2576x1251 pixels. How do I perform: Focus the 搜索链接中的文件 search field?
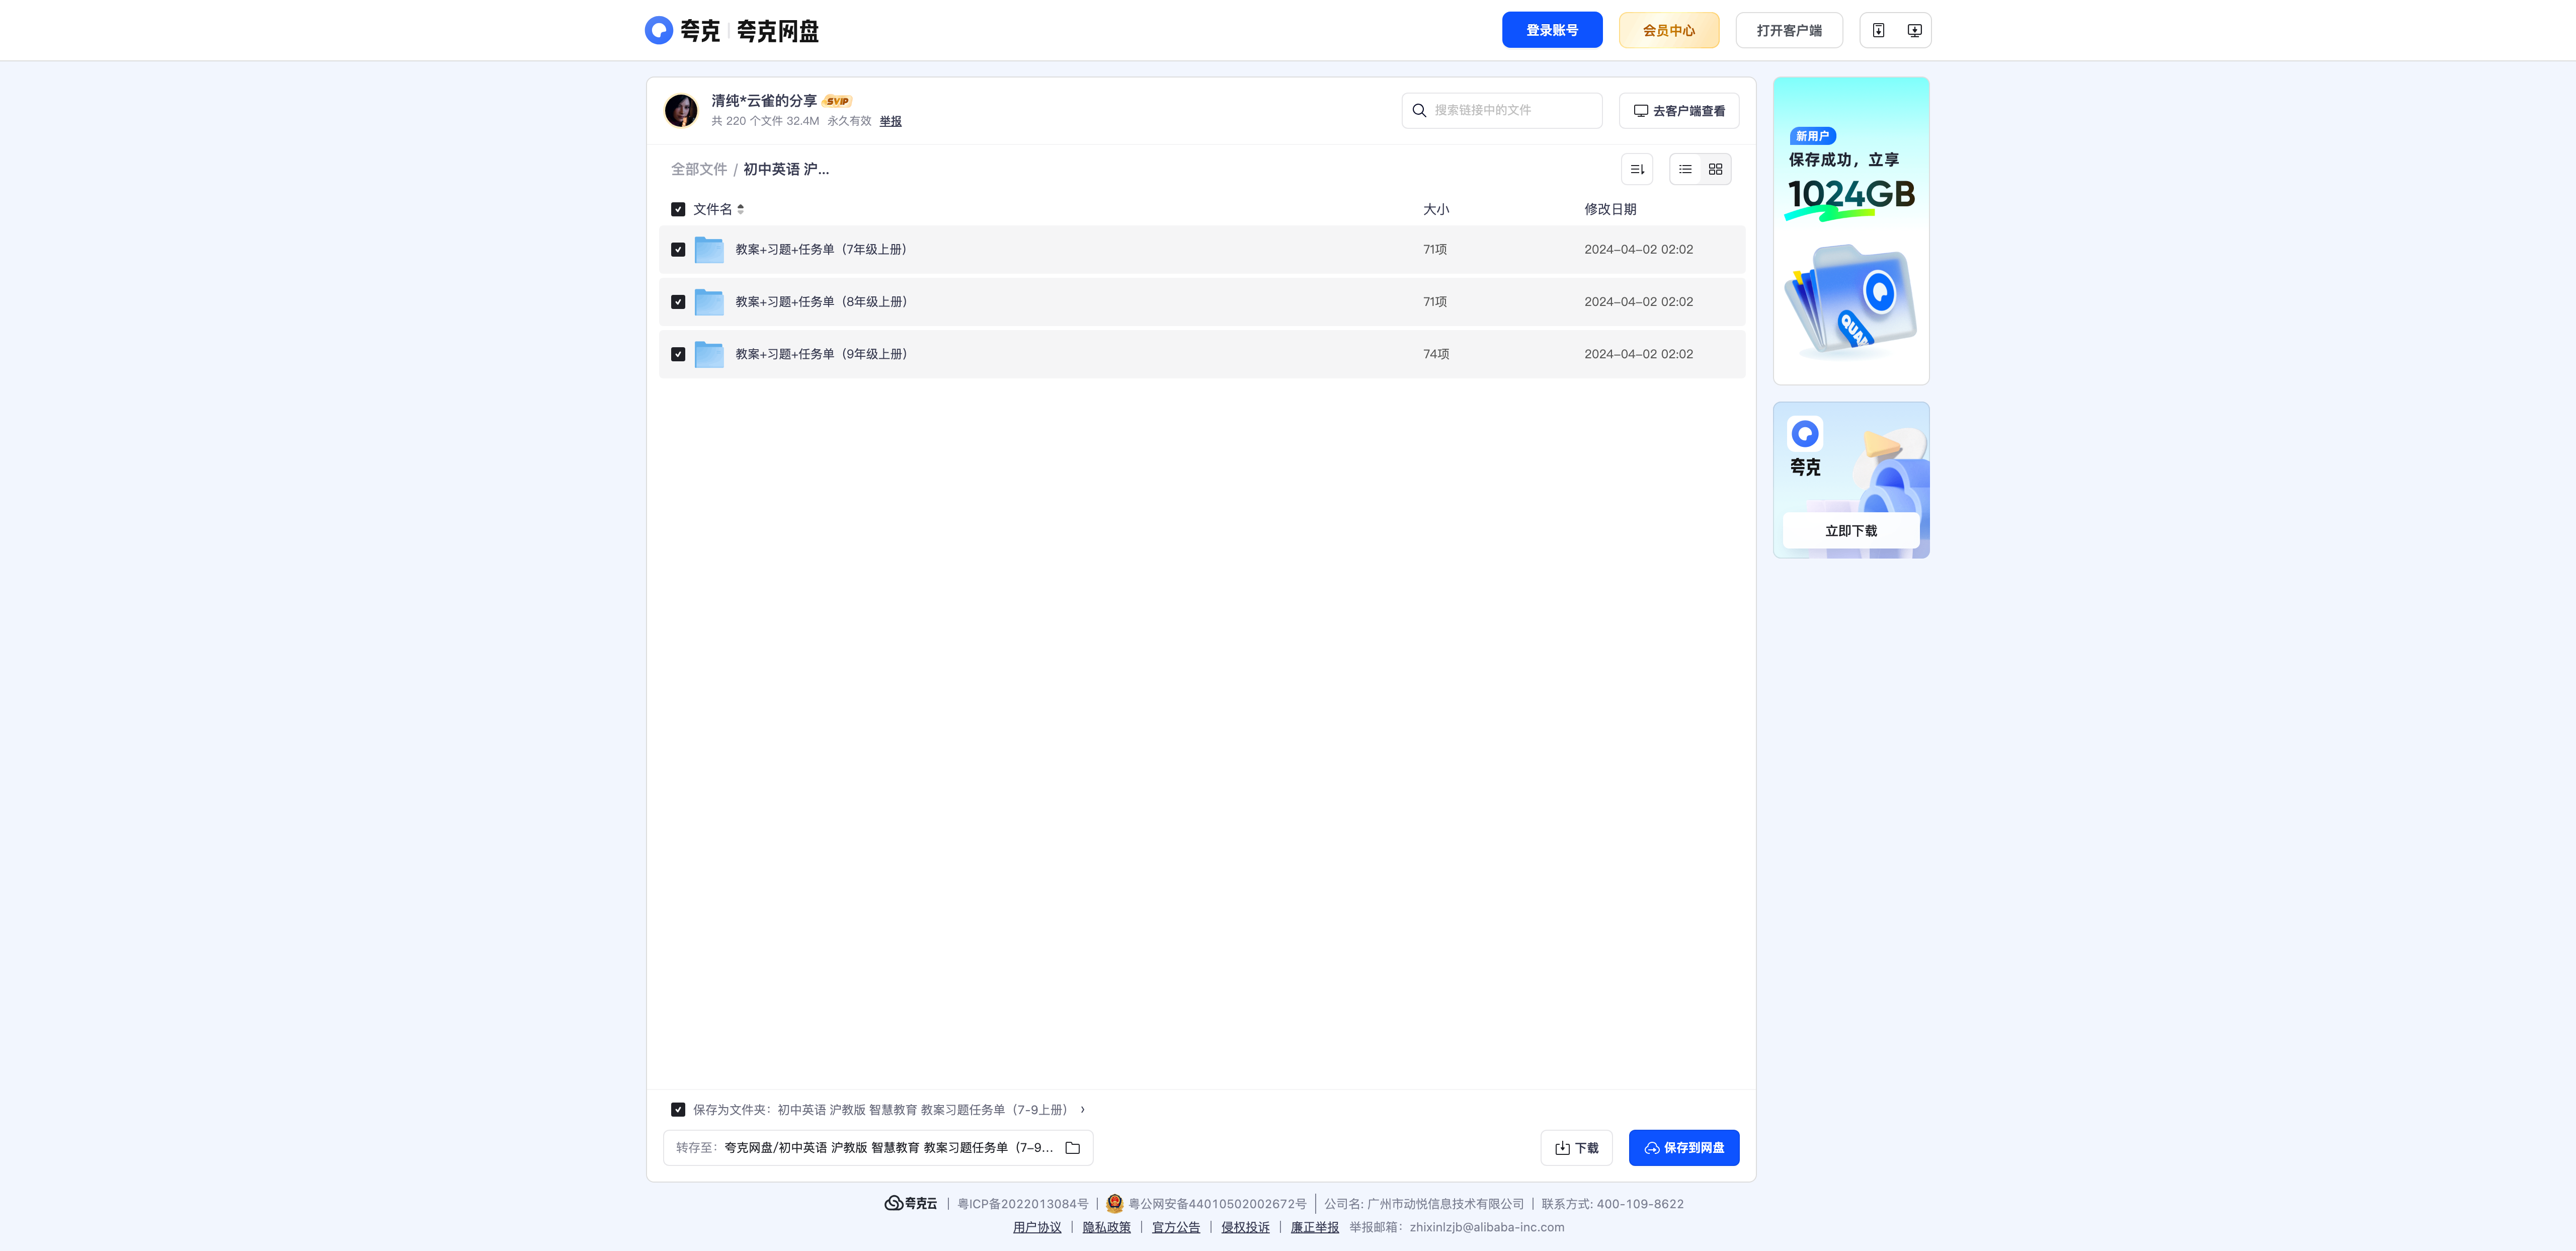[x=1502, y=110]
